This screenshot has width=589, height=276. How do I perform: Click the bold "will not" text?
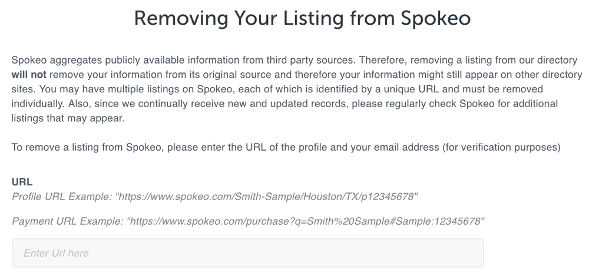[29, 75]
